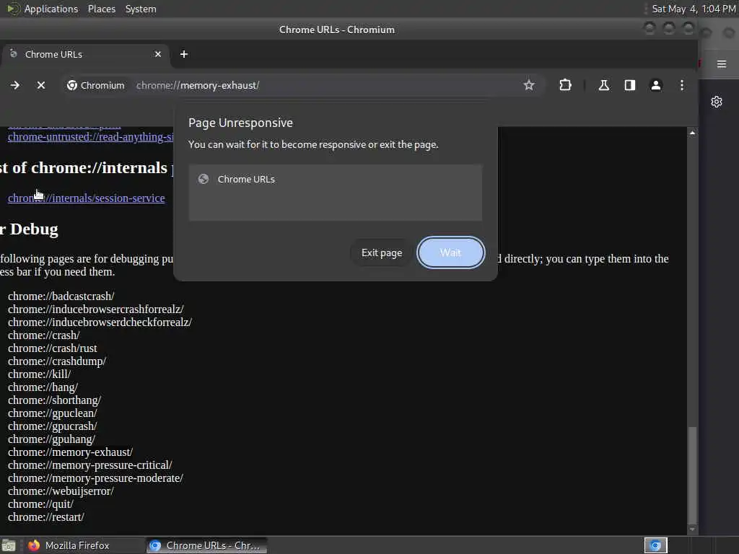739x554 pixels.
Task: Click the Wait button in dialog
Action: pos(450,252)
